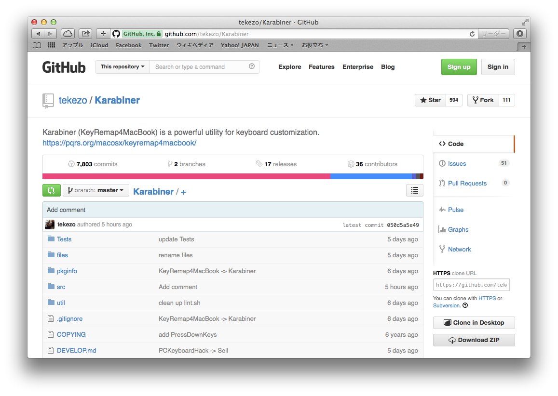558x396 pixels.
Task: Click search help question mark icon
Action: pyautogui.click(x=252, y=66)
